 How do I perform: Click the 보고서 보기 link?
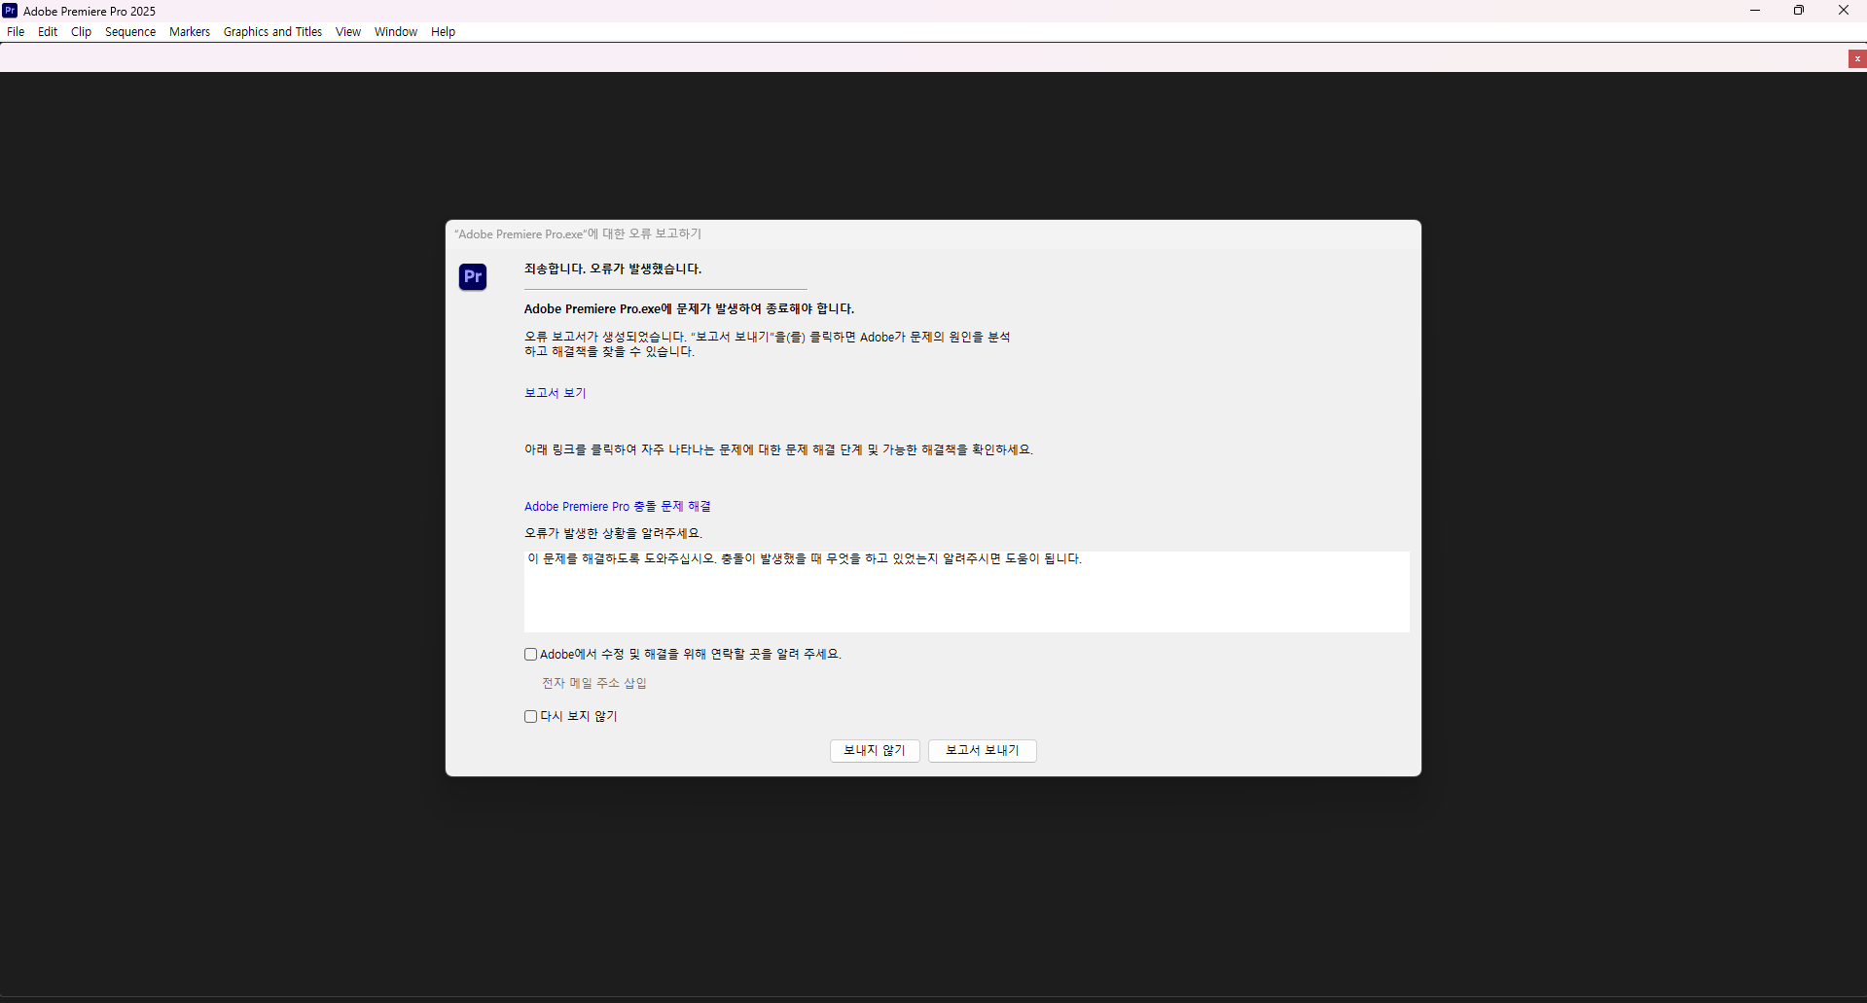tap(554, 393)
